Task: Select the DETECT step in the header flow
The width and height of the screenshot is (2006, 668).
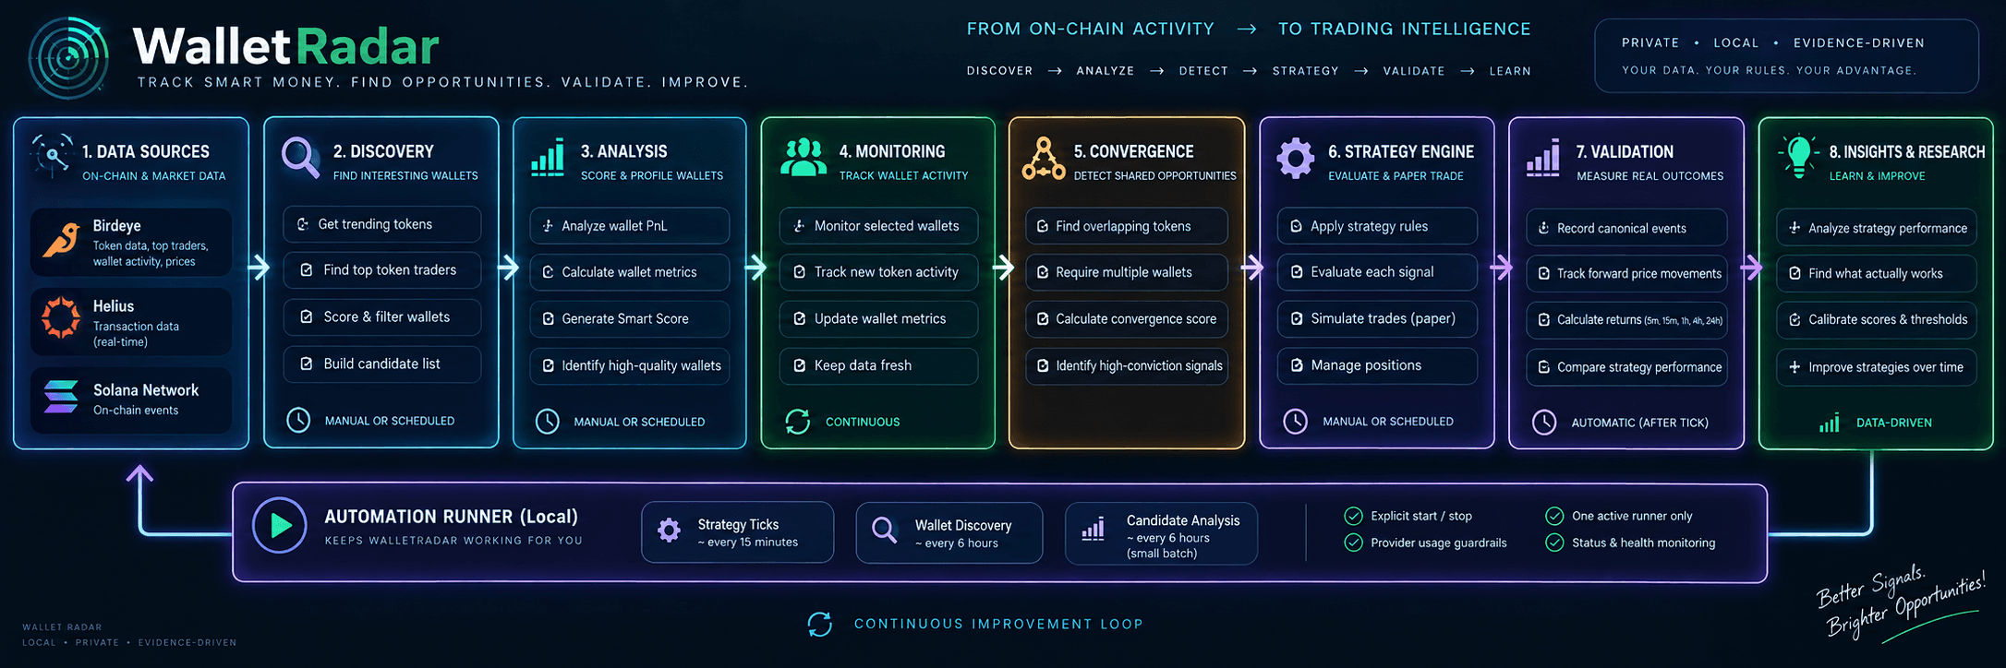Action: click(1204, 71)
